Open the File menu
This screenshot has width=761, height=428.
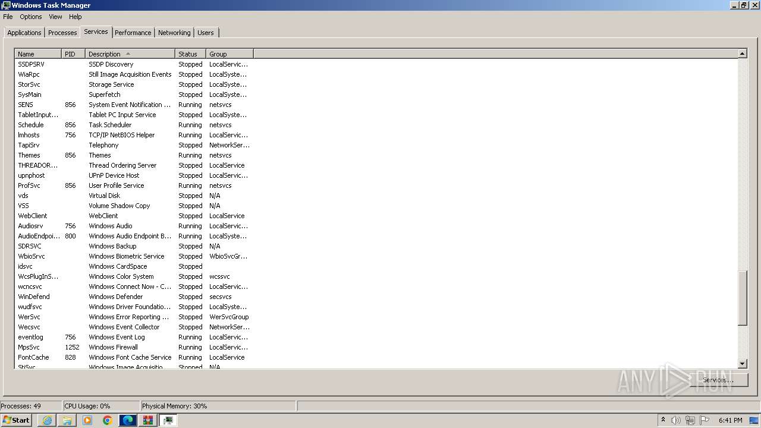pos(8,17)
